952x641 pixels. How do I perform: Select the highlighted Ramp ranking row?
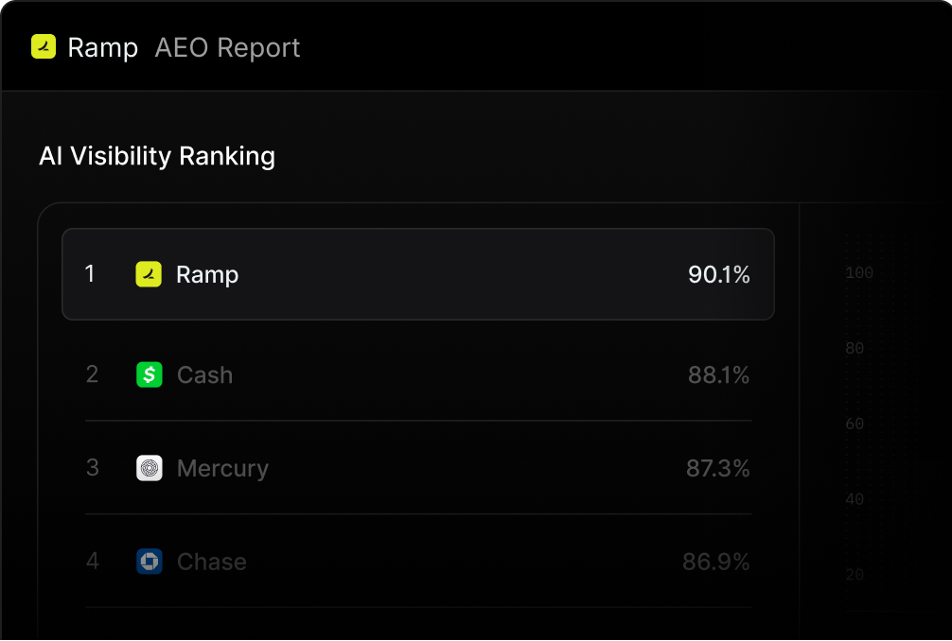point(417,274)
